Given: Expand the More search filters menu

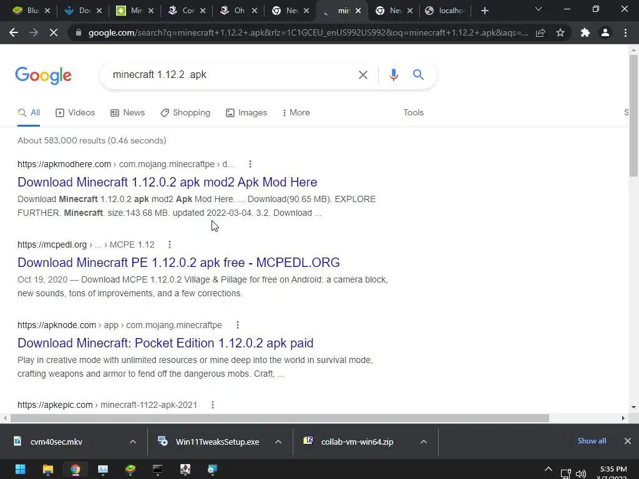Looking at the screenshot, I should click(296, 112).
